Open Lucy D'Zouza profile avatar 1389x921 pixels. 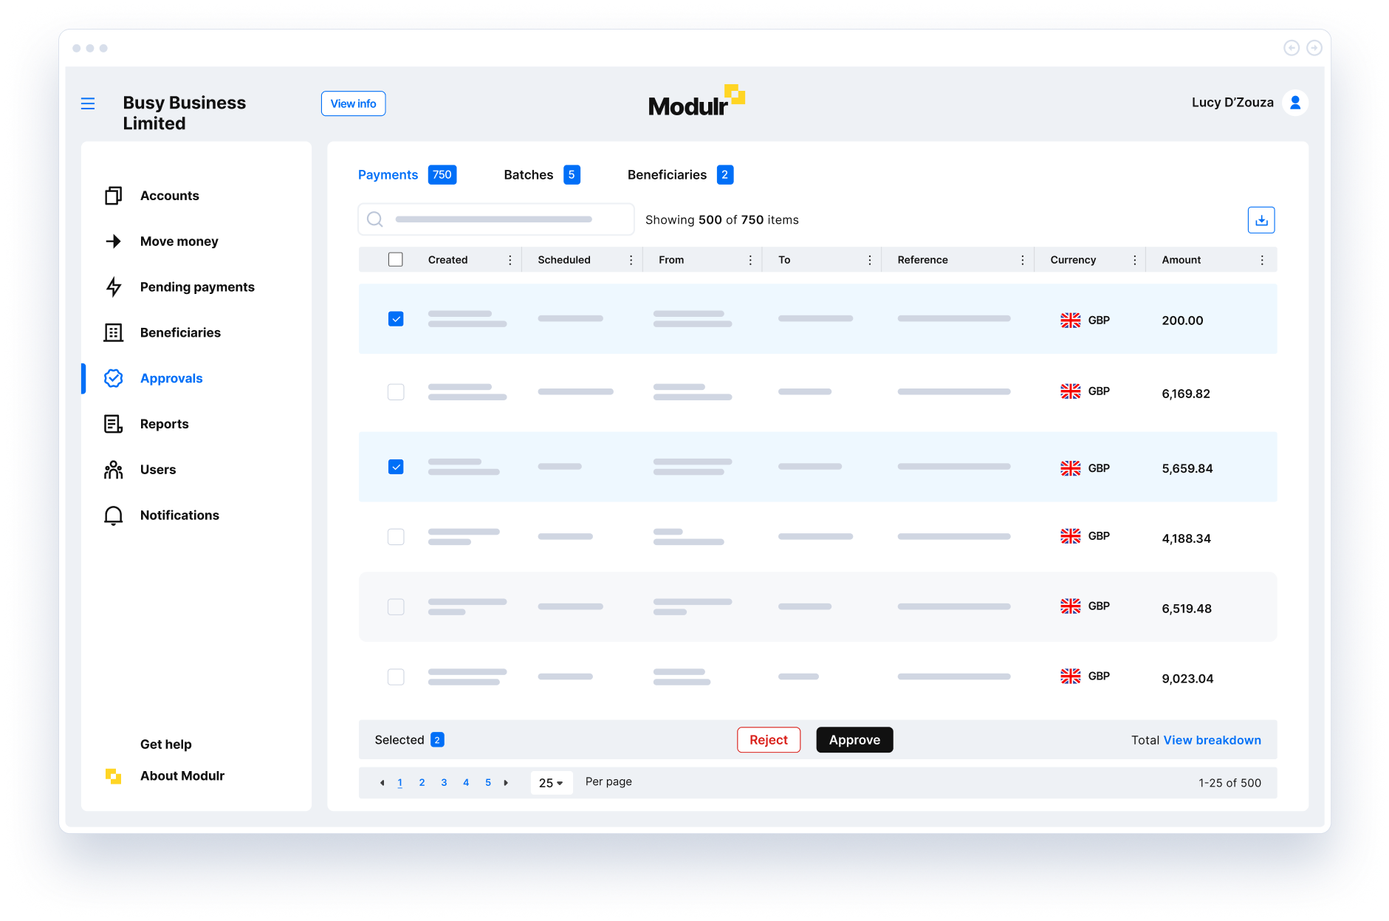point(1295,103)
